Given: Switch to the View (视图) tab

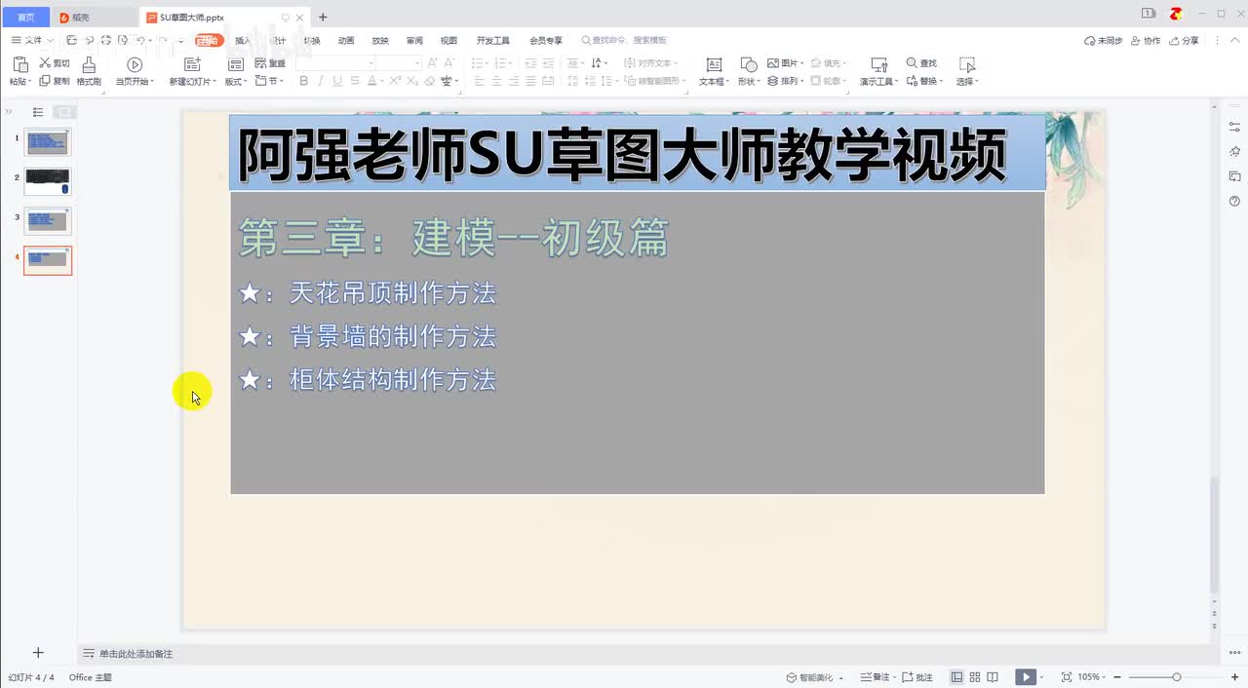Looking at the screenshot, I should coord(448,40).
